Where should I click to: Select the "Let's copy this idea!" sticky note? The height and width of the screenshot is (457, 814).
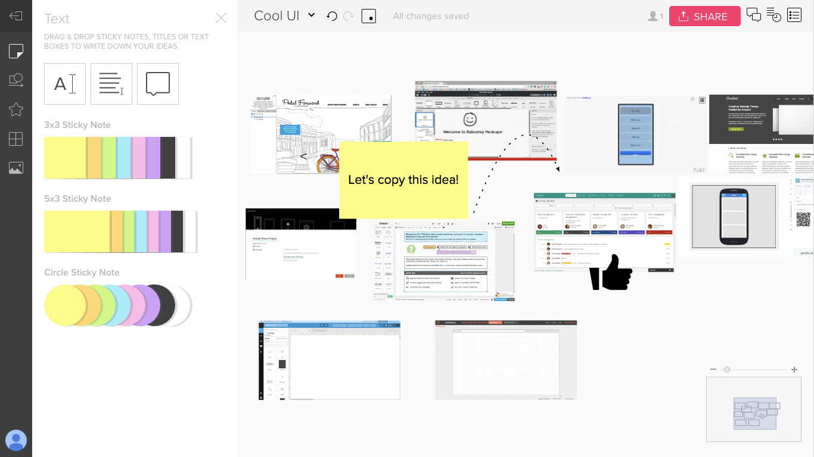[x=403, y=180]
